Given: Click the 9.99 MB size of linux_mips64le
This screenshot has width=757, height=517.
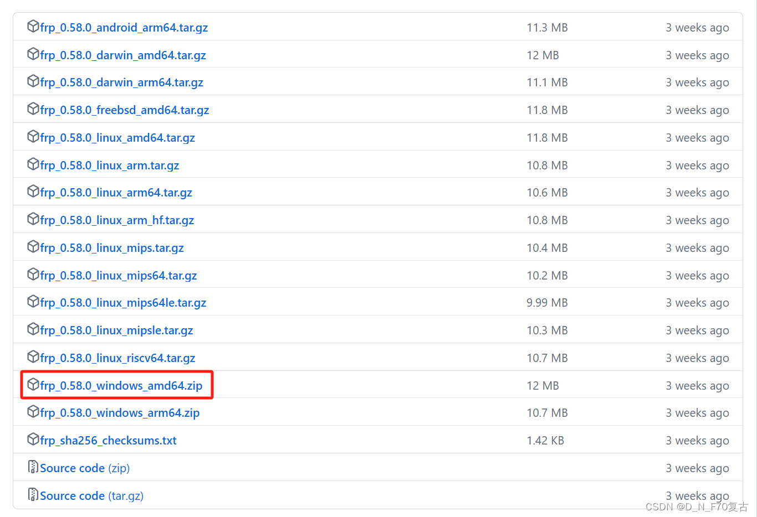Looking at the screenshot, I should (548, 303).
